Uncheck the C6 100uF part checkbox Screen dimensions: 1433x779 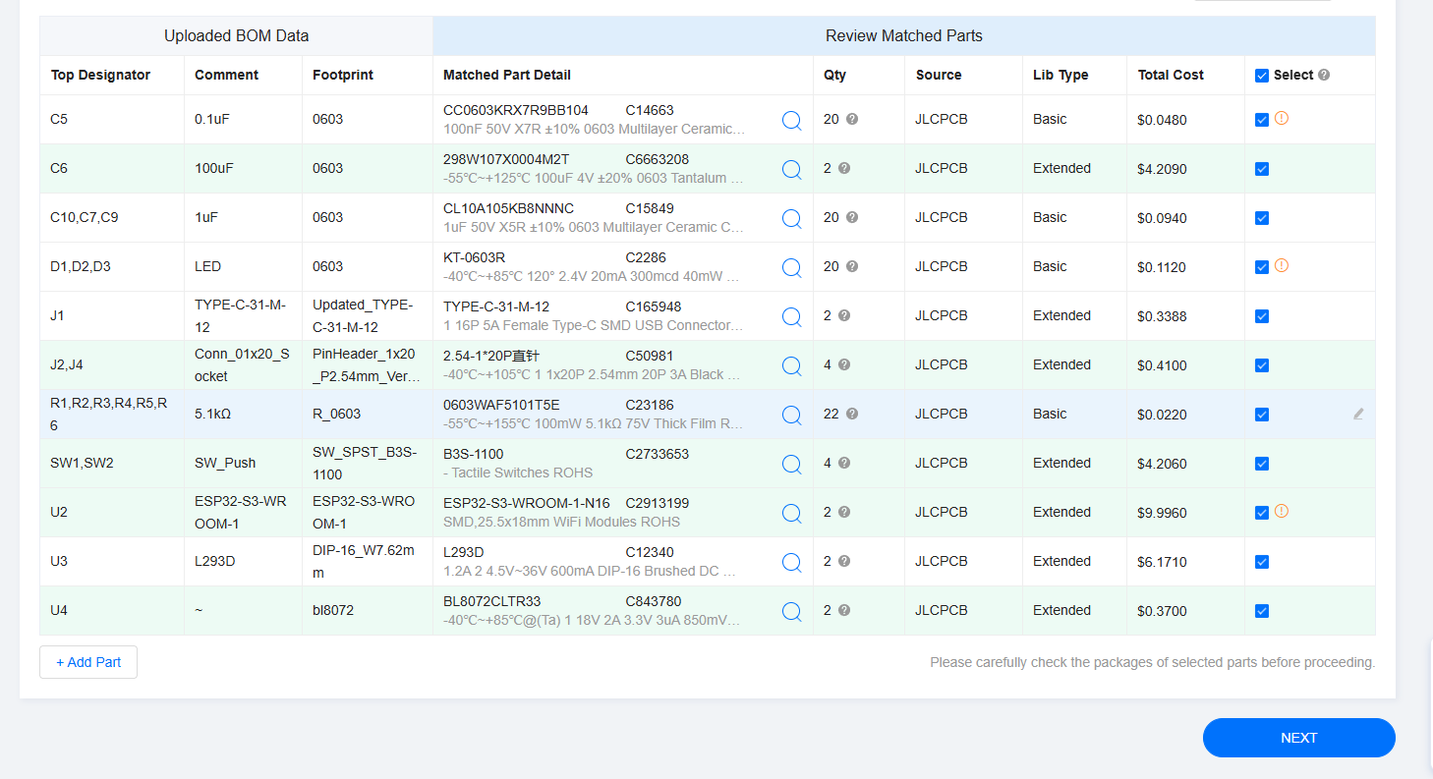click(x=1262, y=169)
